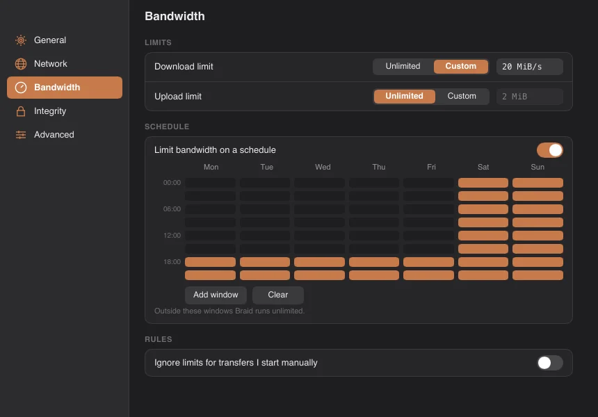This screenshot has width=598, height=417.
Task: Disable the Wed 18:00 schedule cell
Action: click(x=319, y=262)
